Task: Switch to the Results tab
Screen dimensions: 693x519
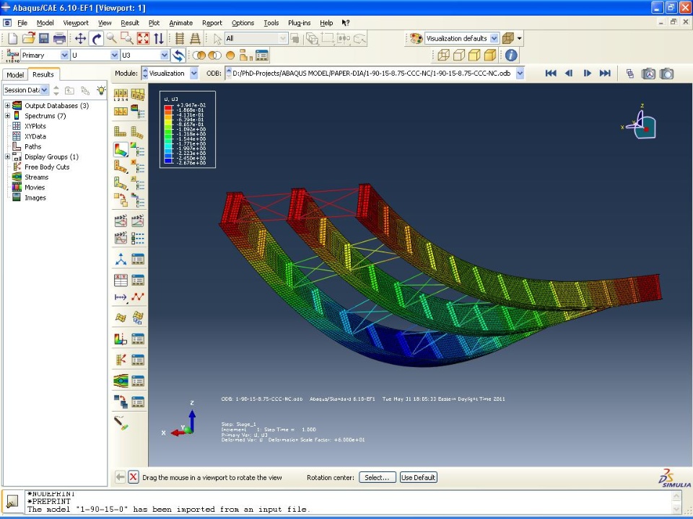Action: (43, 74)
